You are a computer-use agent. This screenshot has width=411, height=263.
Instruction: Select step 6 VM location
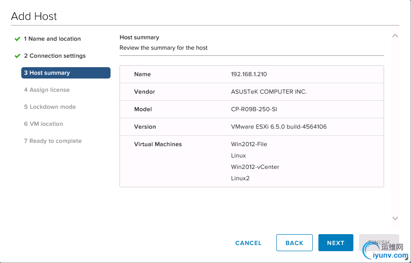tap(43, 124)
